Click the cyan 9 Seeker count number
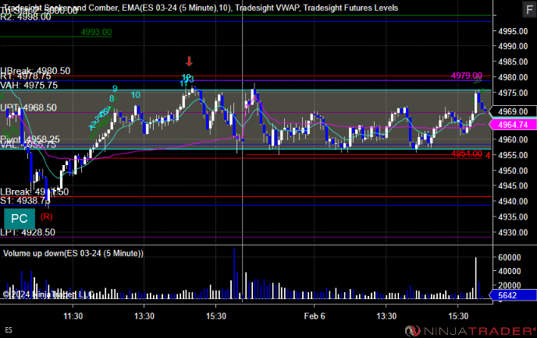 115,89
